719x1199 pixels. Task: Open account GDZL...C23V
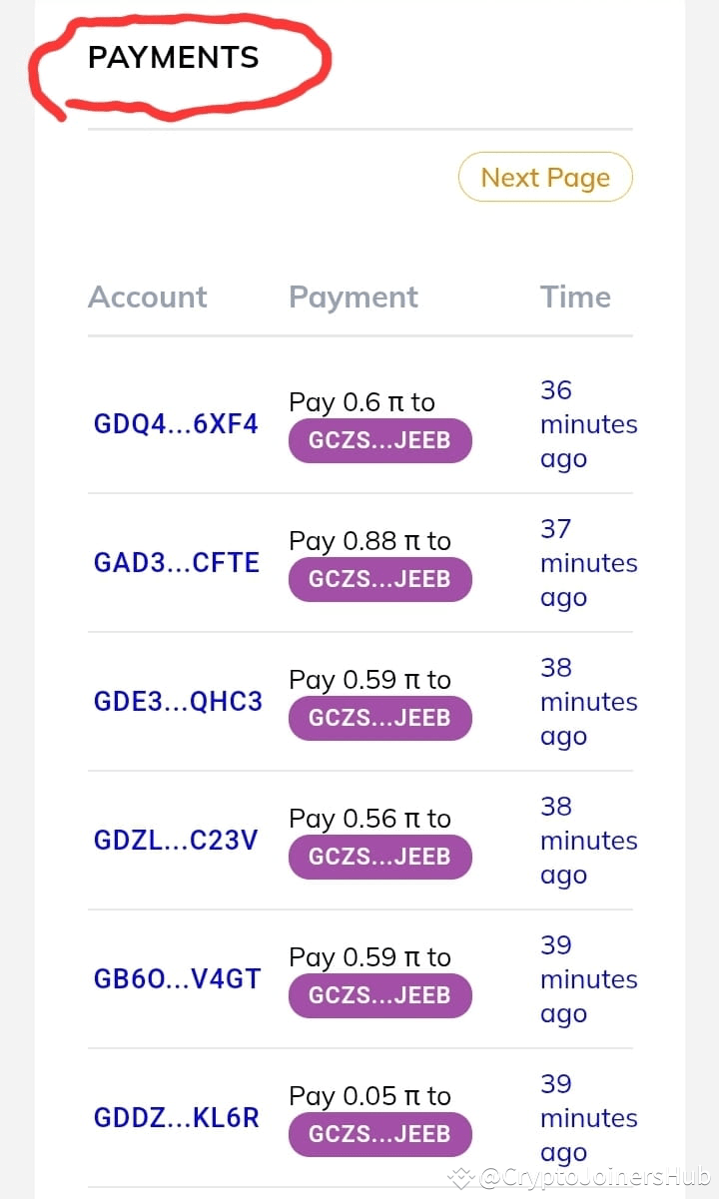176,841
